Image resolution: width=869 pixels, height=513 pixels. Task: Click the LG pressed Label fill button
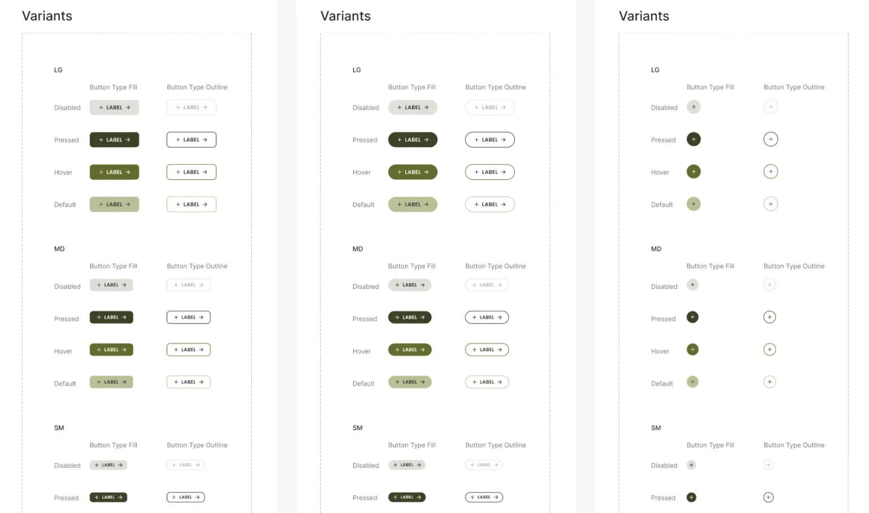114,139
